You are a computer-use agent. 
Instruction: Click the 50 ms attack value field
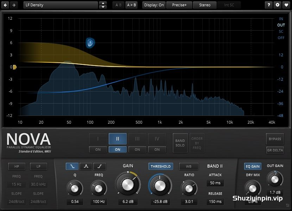[215, 183]
